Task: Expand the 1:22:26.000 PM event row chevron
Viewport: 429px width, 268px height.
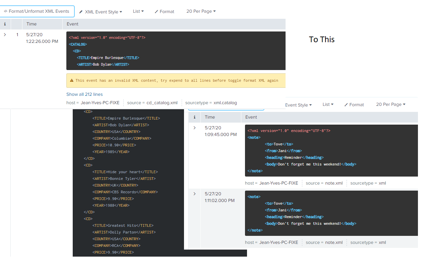Action: point(5,35)
